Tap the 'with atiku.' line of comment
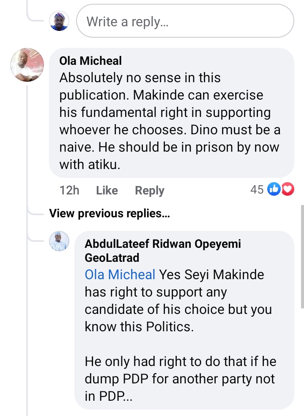This screenshot has width=304, height=416. (90, 165)
